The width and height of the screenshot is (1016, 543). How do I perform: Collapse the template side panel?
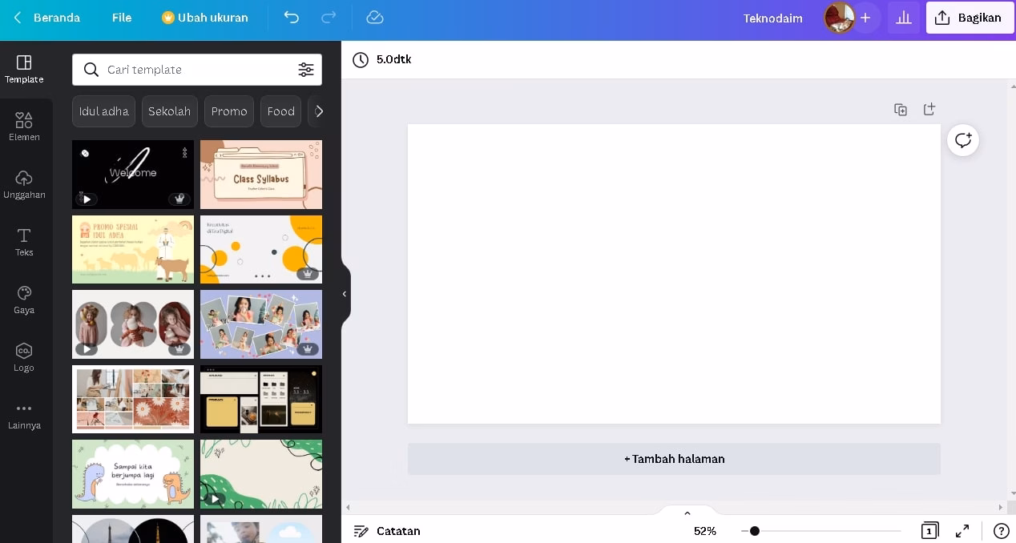[x=345, y=294]
